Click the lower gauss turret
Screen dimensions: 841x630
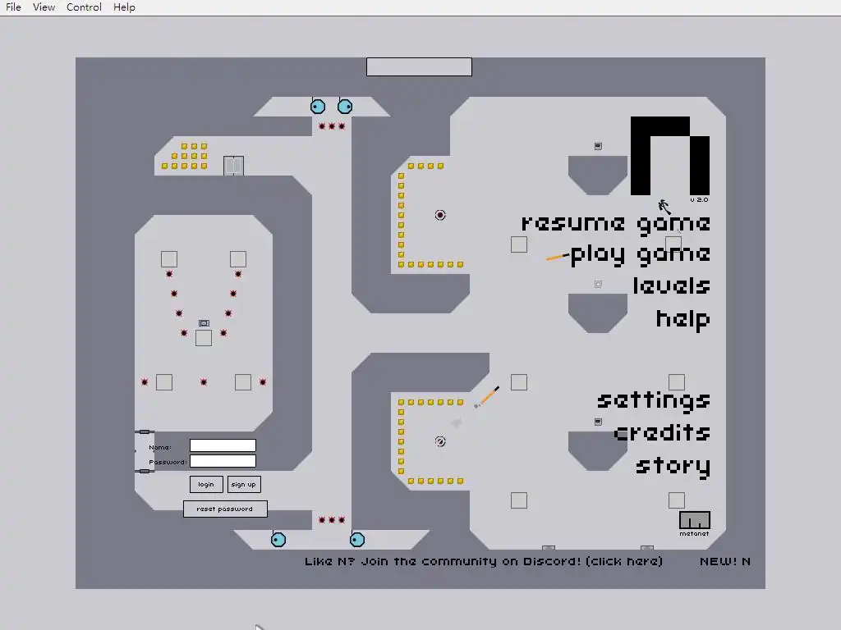pos(440,441)
